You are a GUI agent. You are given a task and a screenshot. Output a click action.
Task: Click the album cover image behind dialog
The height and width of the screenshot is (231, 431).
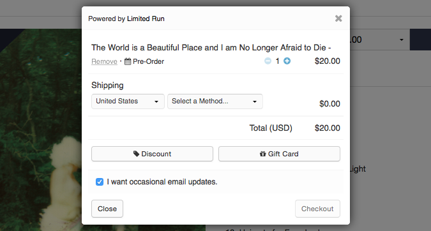click(x=42, y=129)
